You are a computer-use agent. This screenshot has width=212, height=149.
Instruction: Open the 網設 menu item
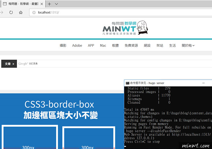tap(147, 45)
